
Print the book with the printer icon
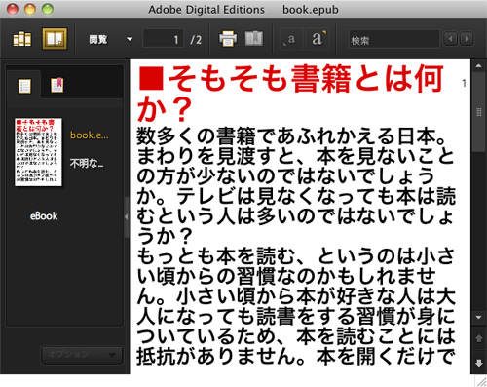click(x=228, y=39)
